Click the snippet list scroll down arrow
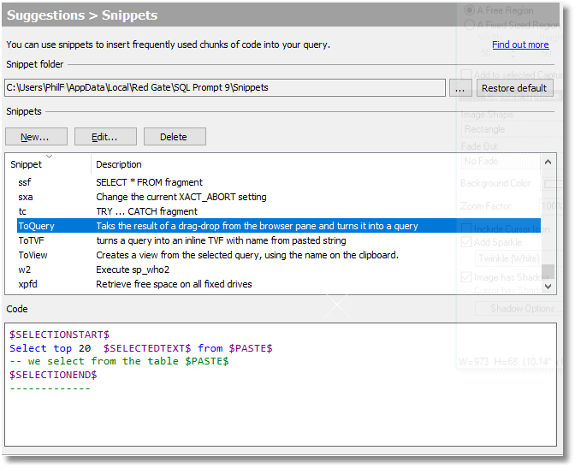Screen dimensions: 575x468 click(548, 286)
